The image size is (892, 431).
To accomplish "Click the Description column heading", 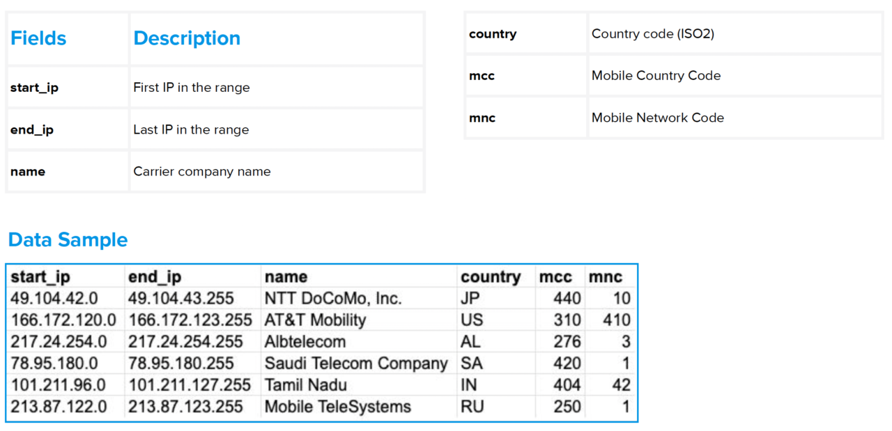I will (x=187, y=38).
